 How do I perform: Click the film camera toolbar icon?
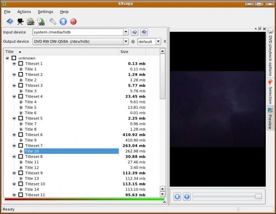(x=20, y=21)
